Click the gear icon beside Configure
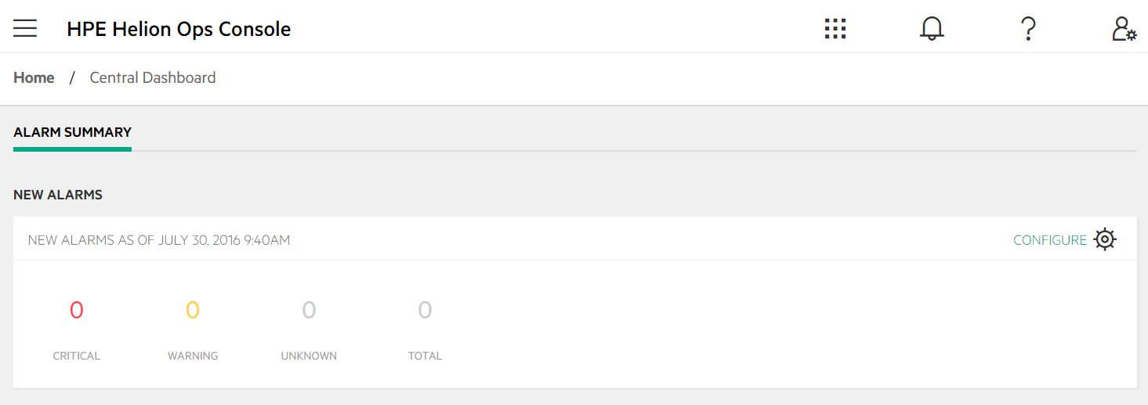This screenshot has width=1148, height=405. [x=1105, y=239]
